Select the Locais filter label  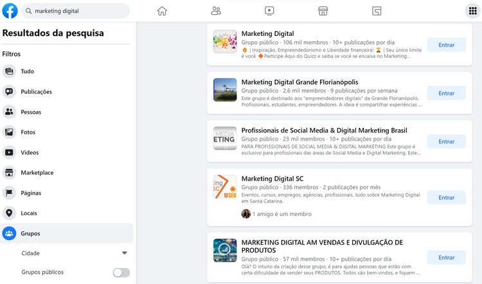29,213
